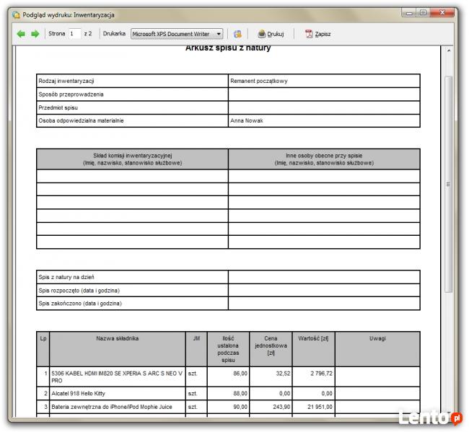This screenshot has height=432, width=469.
Task: Click the Nazwa składnika column header
Action: click(x=117, y=338)
